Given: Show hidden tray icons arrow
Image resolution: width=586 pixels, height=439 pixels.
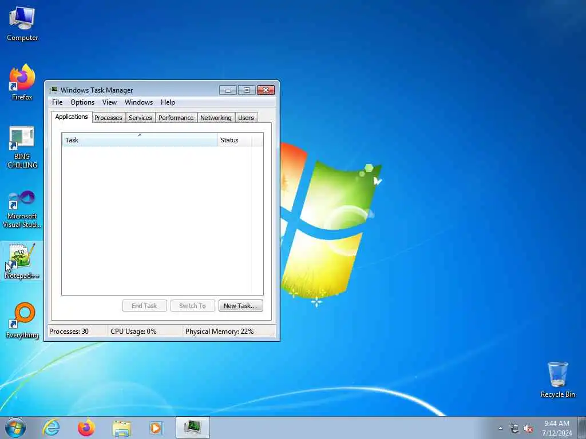Looking at the screenshot, I should [x=500, y=428].
